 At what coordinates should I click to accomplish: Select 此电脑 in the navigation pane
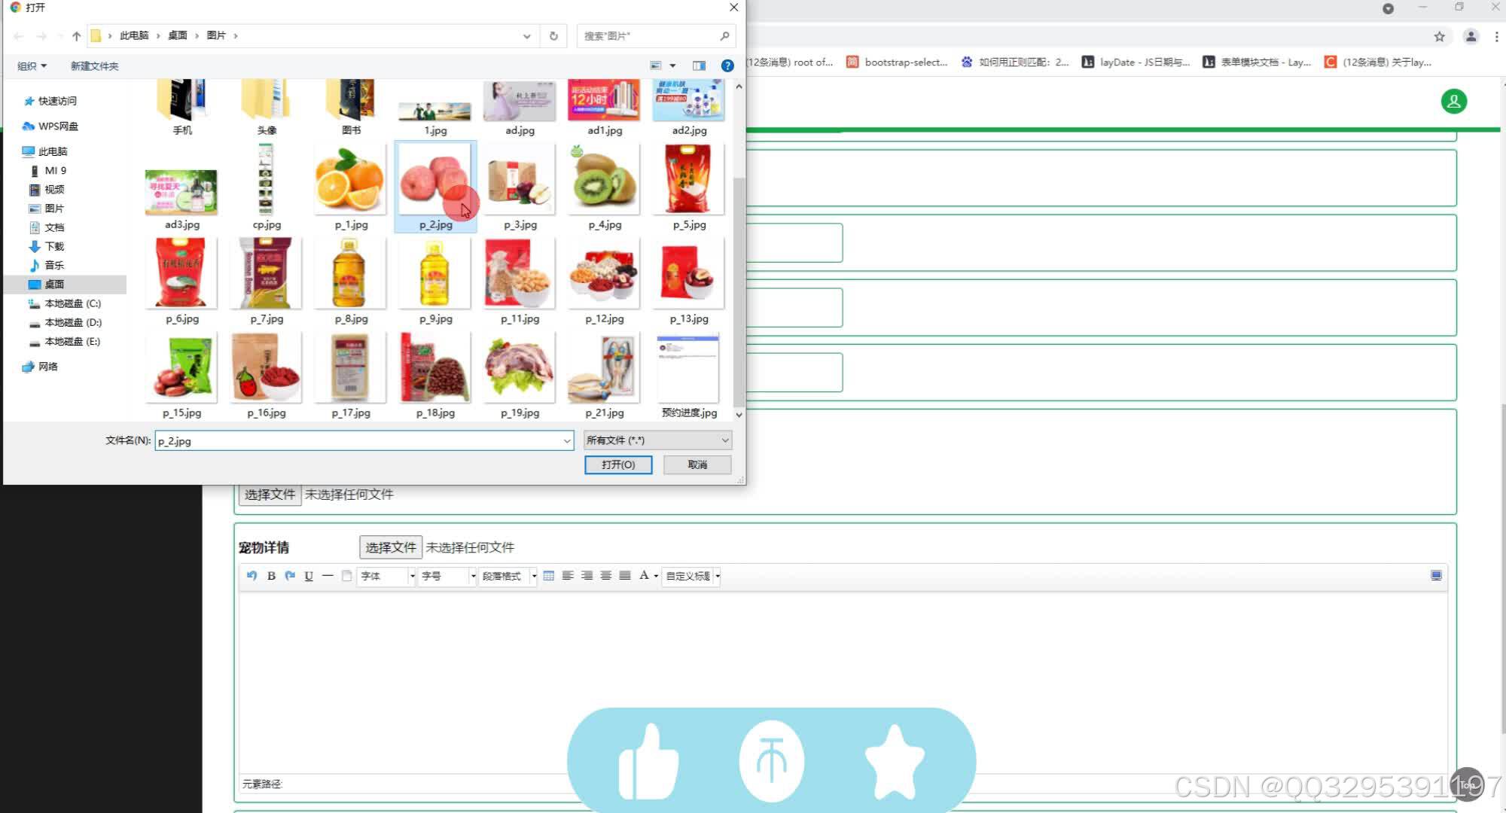click(45, 151)
